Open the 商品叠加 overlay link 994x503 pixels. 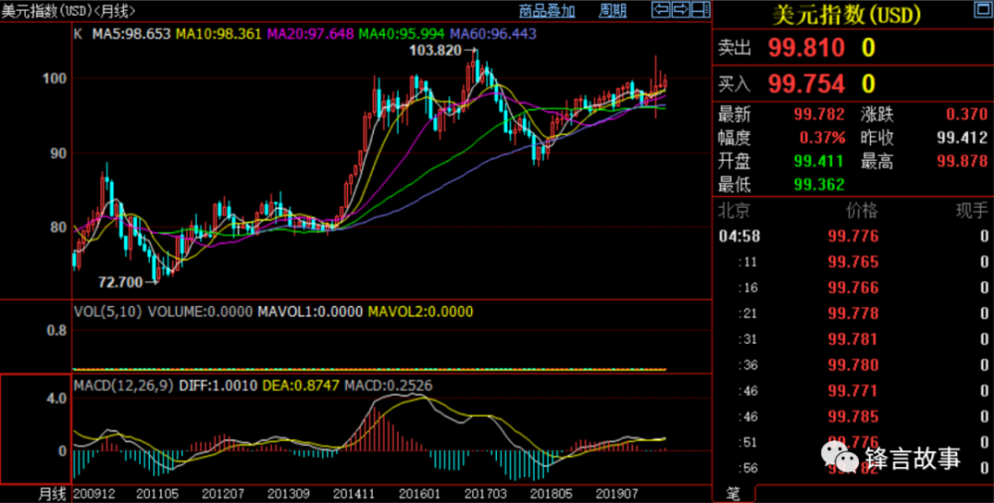click(547, 12)
